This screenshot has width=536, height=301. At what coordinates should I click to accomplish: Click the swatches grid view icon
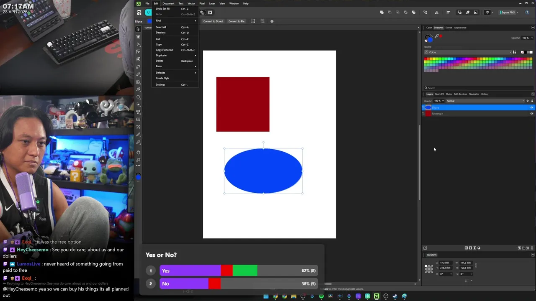point(514,52)
